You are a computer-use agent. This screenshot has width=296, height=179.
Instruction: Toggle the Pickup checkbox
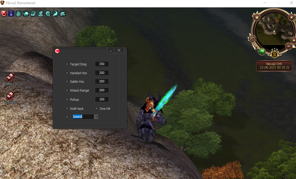click(67, 99)
